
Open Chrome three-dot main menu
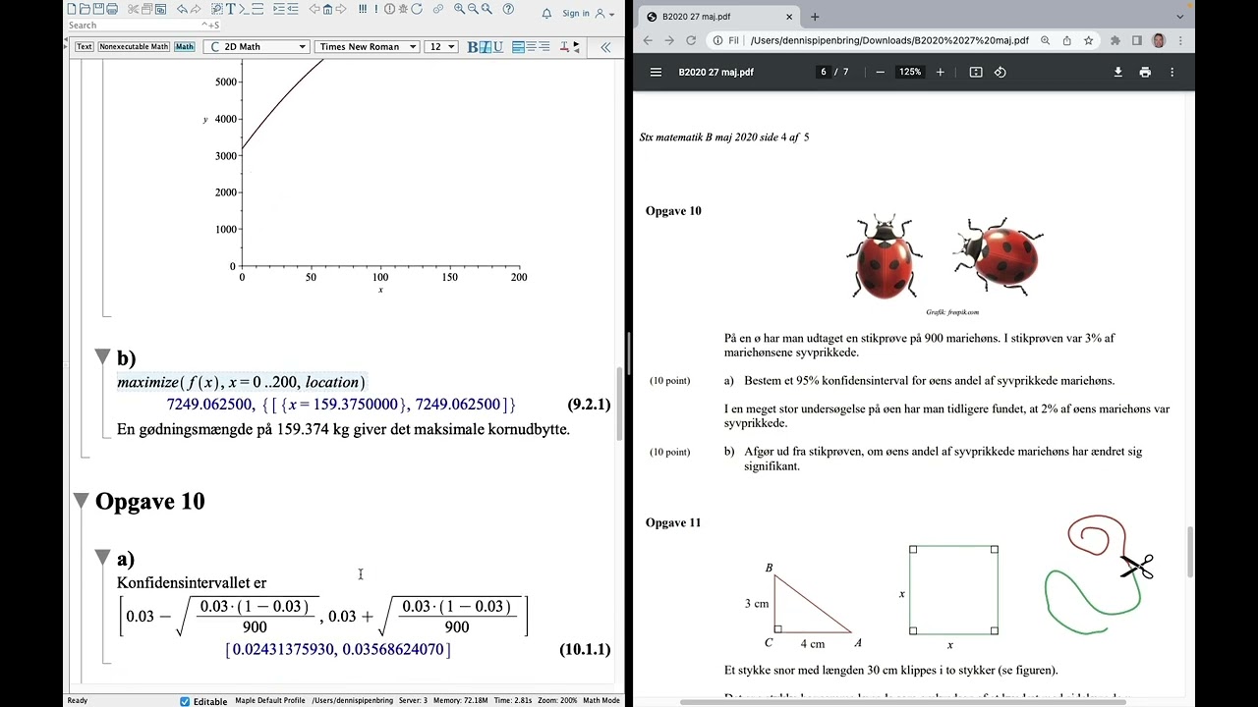(1180, 40)
